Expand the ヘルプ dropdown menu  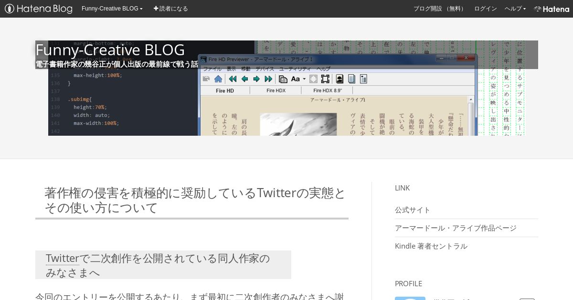515,9
